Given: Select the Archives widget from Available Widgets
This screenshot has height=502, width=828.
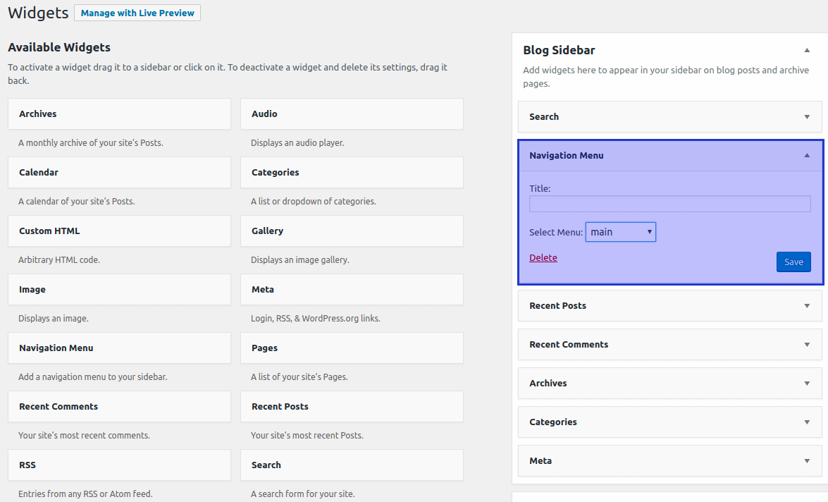Looking at the screenshot, I should pos(118,114).
